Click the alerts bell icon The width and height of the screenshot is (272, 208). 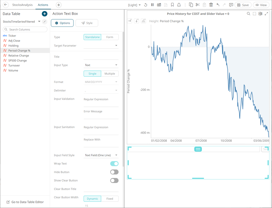point(179,5)
